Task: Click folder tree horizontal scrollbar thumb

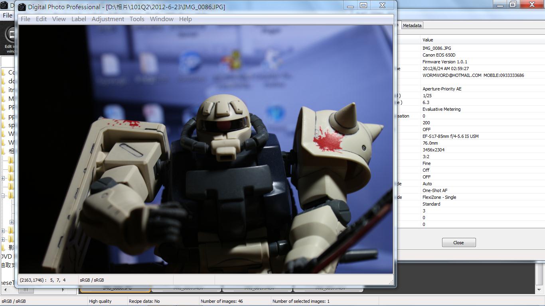Action: pos(26,290)
